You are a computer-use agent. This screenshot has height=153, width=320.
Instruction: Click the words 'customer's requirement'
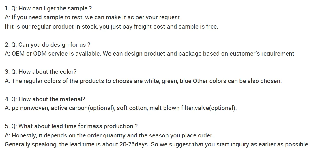tap(262, 54)
